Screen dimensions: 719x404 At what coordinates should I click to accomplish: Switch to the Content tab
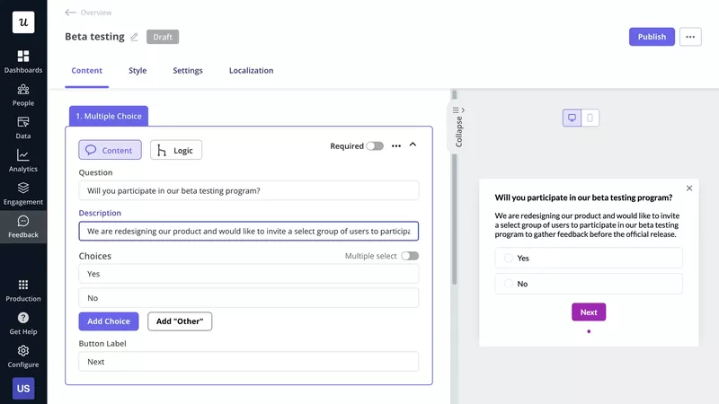86,71
